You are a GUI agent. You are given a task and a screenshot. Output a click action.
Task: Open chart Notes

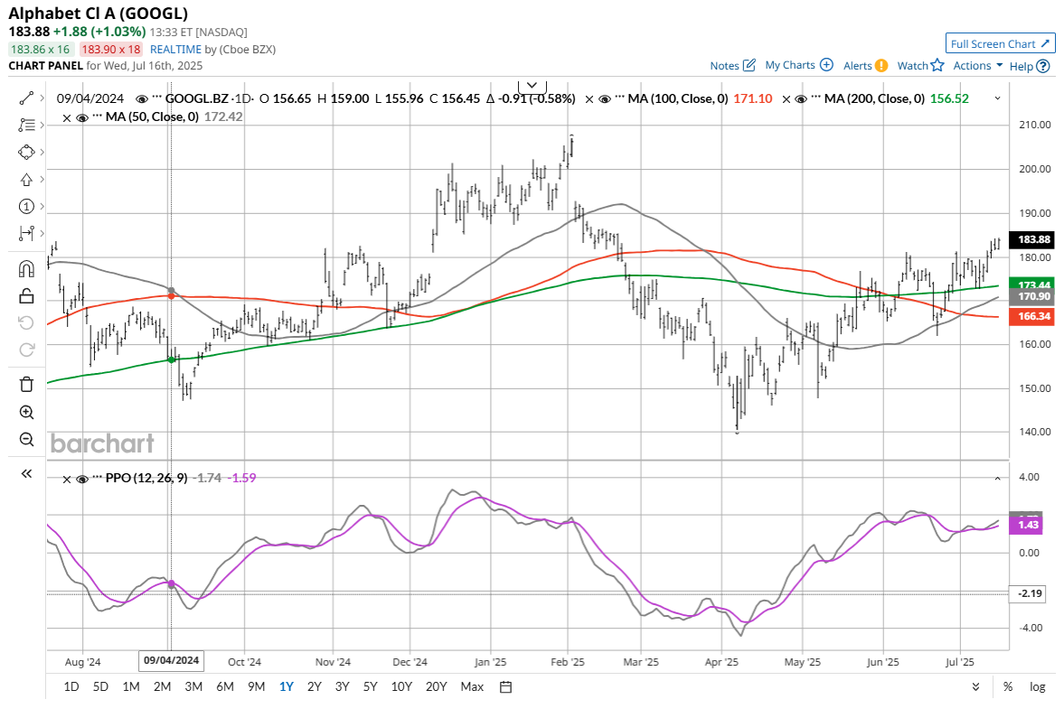click(x=732, y=66)
